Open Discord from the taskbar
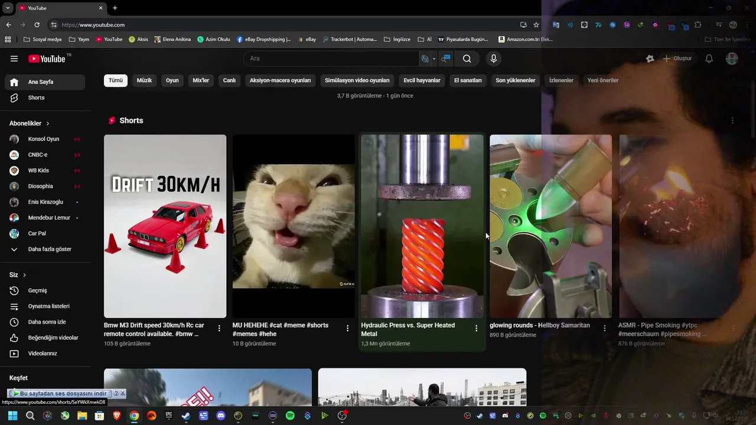 221,416
